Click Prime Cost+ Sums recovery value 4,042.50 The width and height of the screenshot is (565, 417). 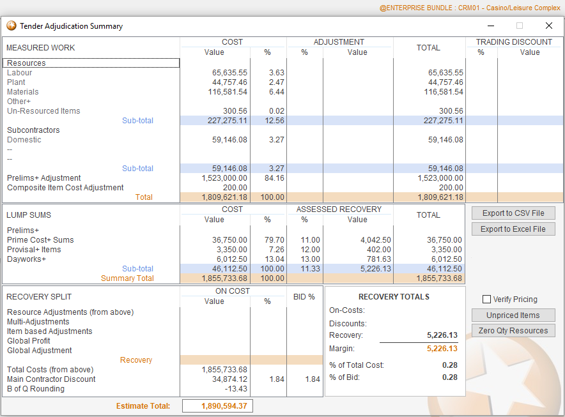click(375, 240)
